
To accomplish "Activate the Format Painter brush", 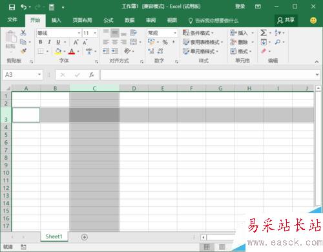I will (x=23, y=51).
